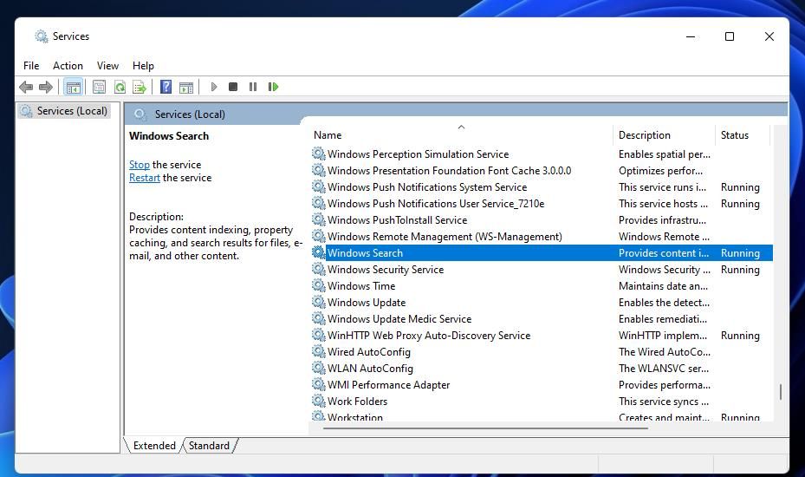Click the Back arrow toolbar icon
Viewport: 805px width, 477px height.
pyautogui.click(x=26, y=87)
